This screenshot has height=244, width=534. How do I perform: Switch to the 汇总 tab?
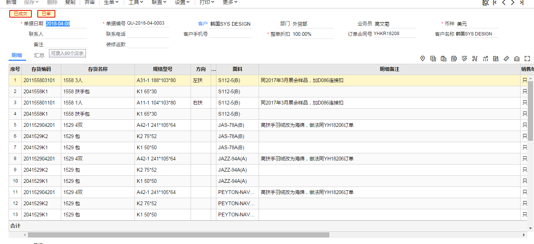(x=39, y=55)
